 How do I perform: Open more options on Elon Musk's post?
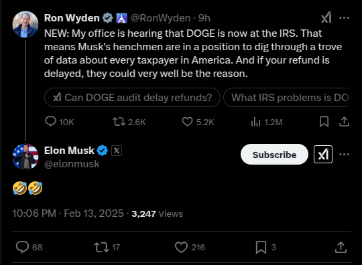point(344,154)
